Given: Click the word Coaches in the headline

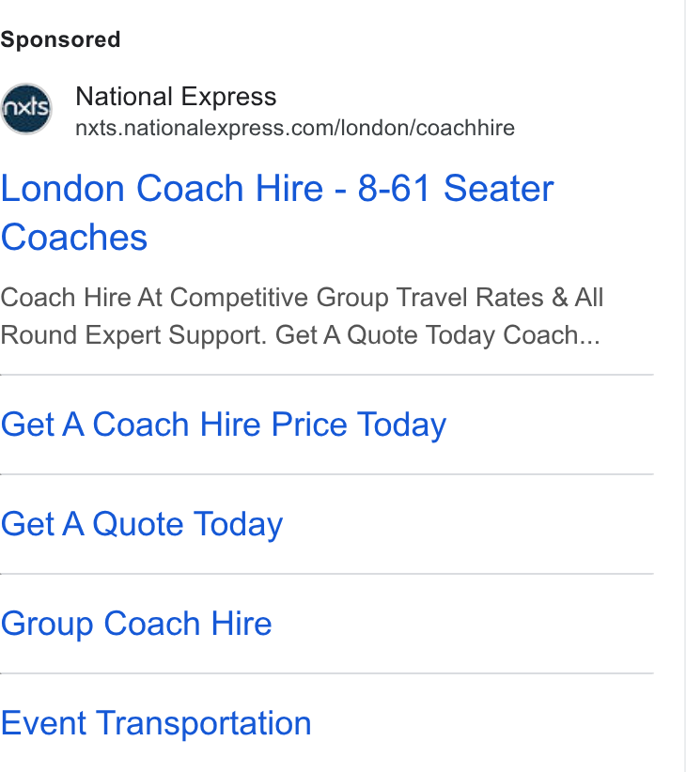Looking at the screenshot, I should click(x=74, y=238).
